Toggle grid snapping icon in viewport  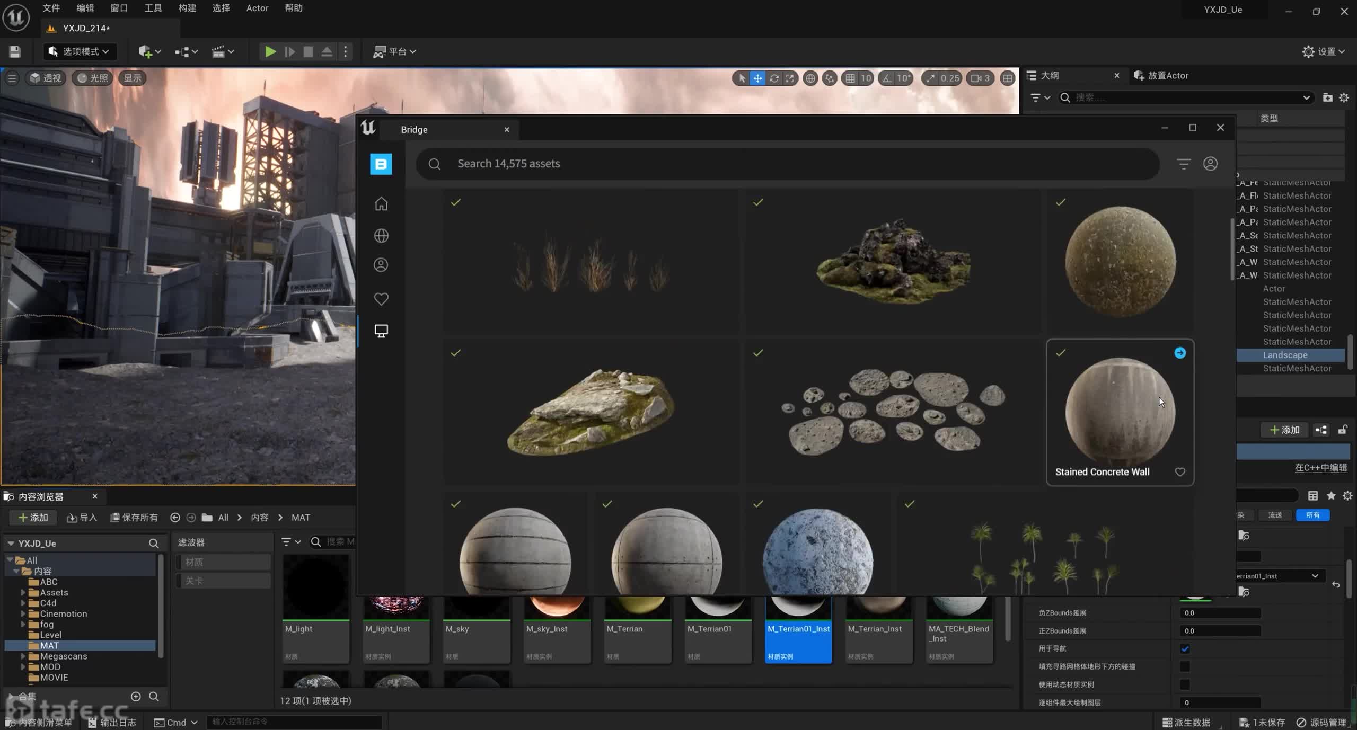(x=850, y=78)
